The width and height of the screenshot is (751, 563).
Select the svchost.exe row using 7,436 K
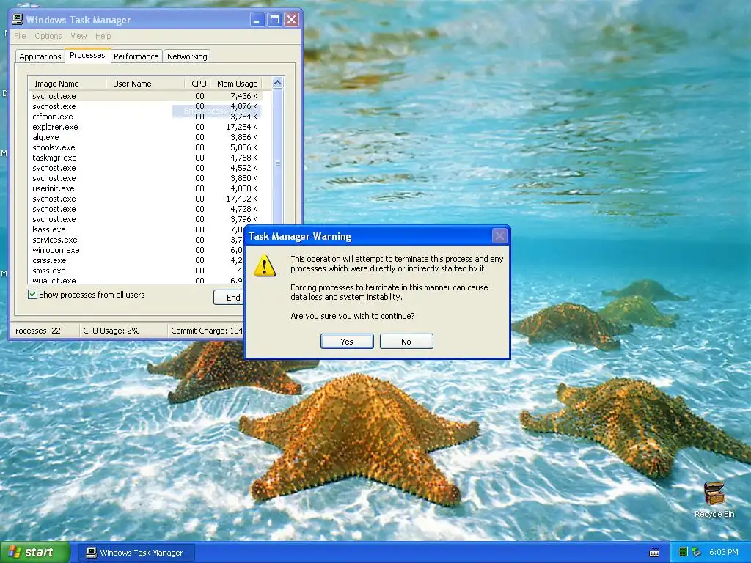[145, 96]
